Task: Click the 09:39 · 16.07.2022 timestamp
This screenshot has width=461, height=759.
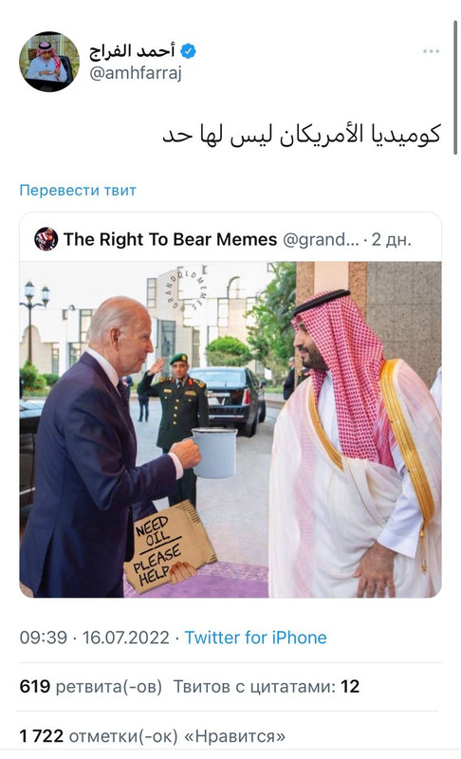Action: point(94,638)
